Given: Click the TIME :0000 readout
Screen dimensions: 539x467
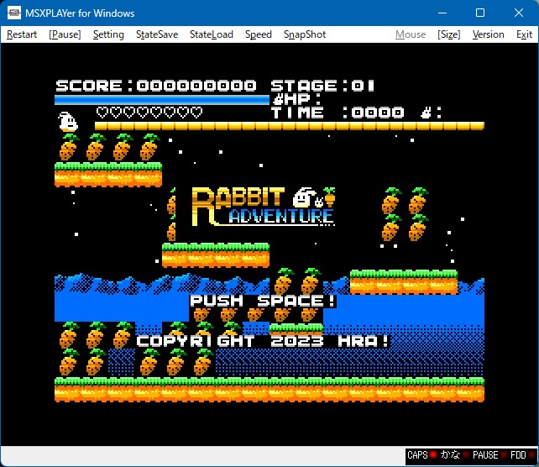Looking at the screenshot, I should [x=338, y=113].
